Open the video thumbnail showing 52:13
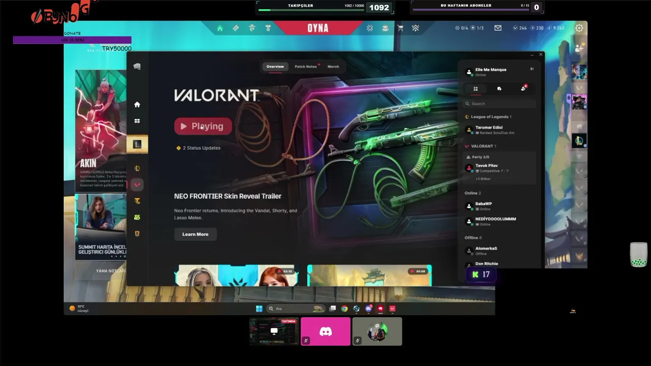The width and height of the screenshot is (651, 366). click(x=236, y=276)
